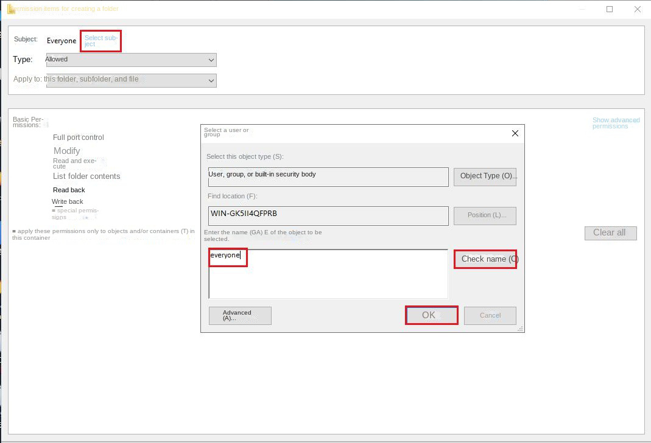The image size is (651, 443).
Task: Close the Select a user or group dialog
Action: (x=515, y=133)
